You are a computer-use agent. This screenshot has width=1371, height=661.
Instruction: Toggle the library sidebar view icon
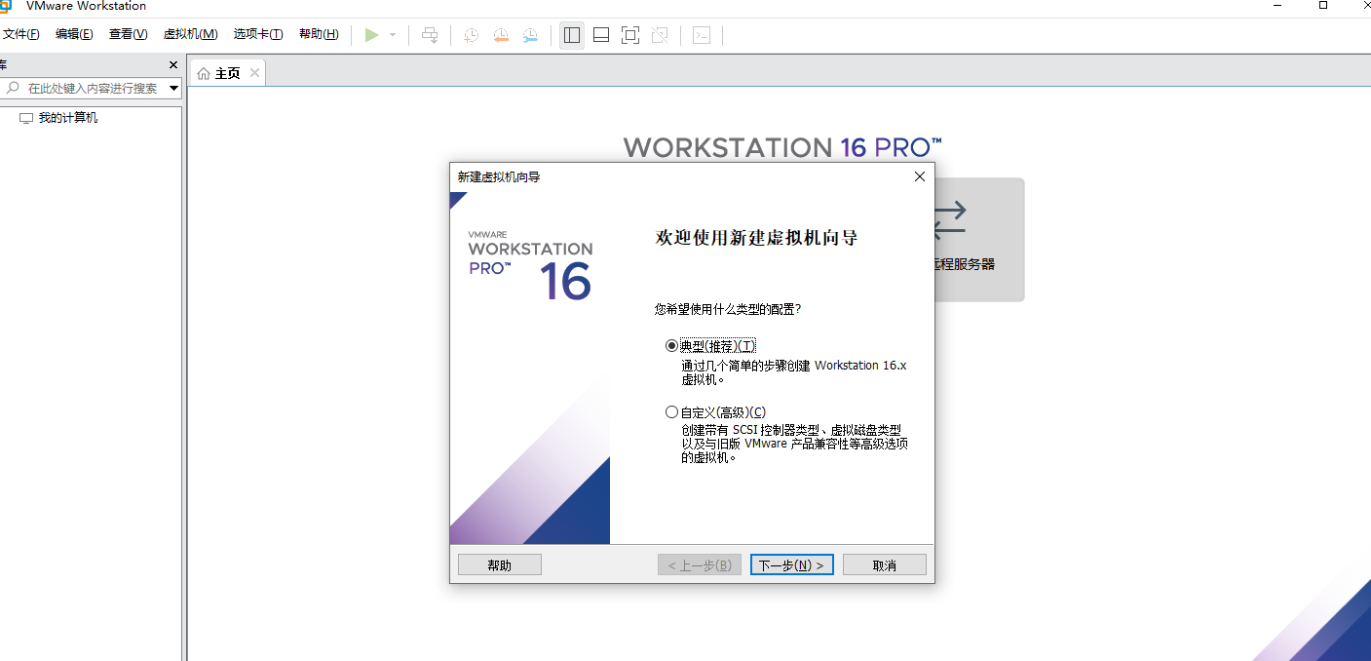point(572,35)
